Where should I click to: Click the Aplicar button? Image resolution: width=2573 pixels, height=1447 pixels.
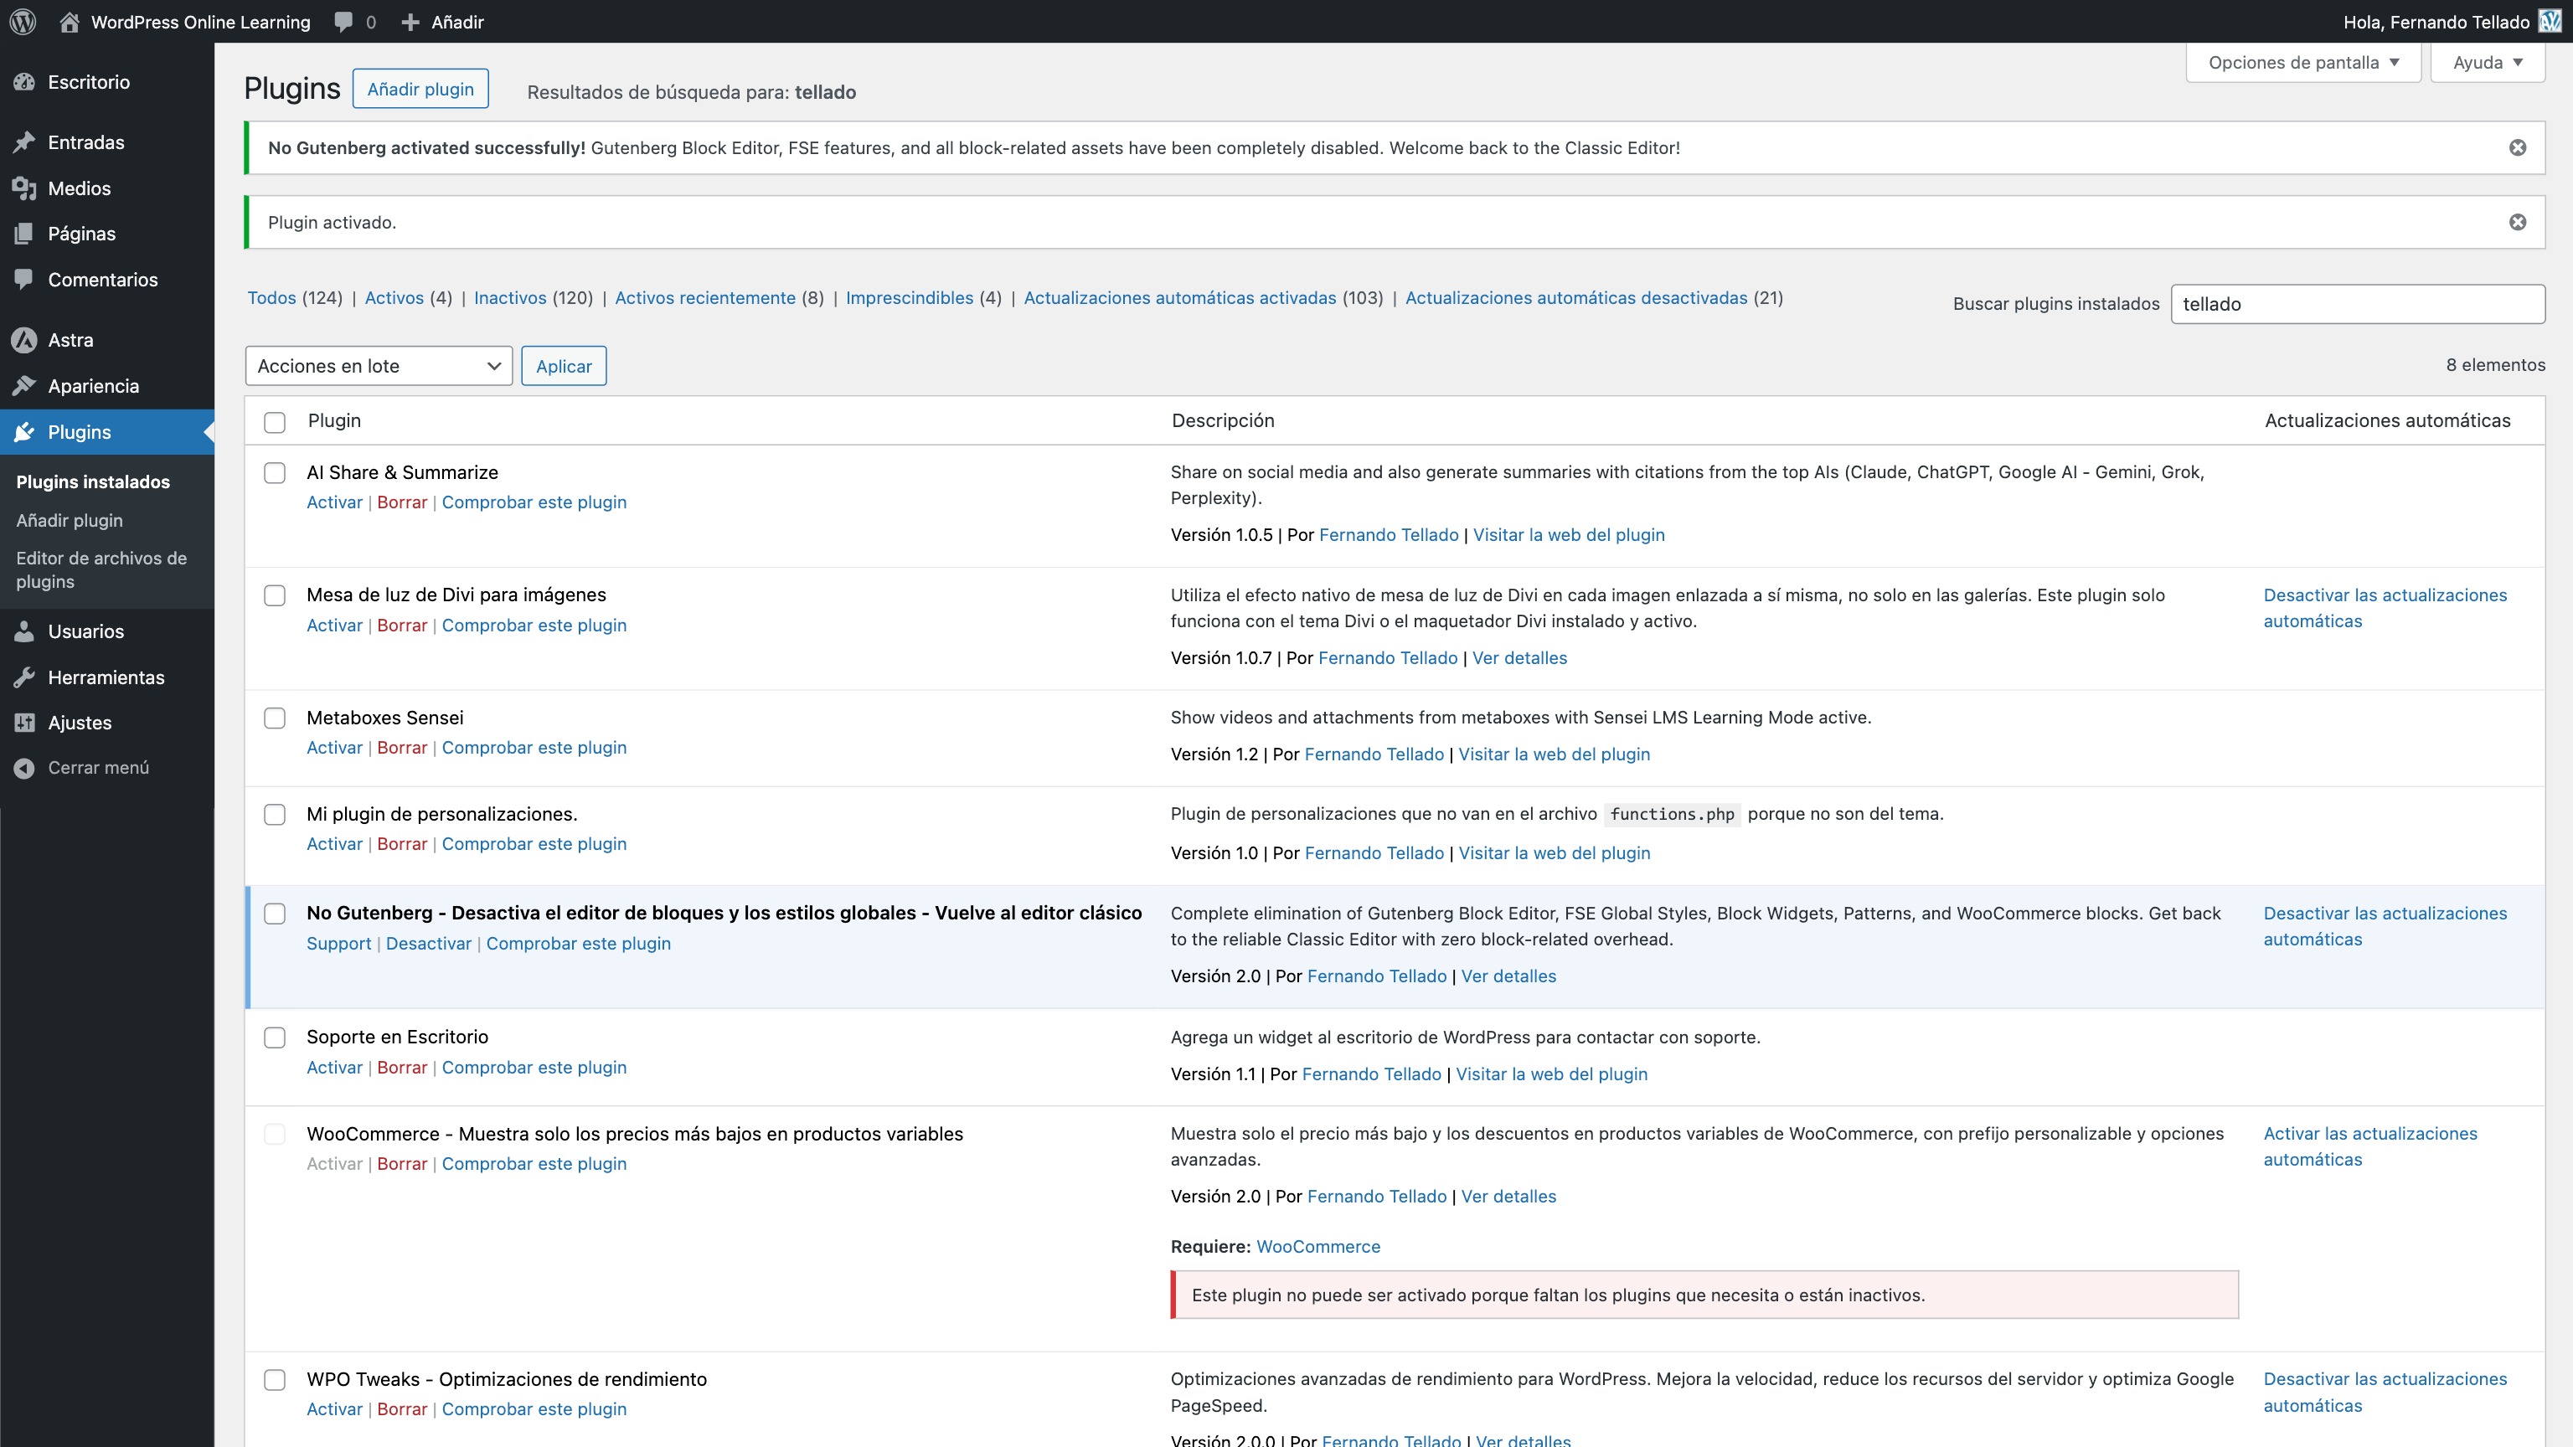[564, 365]
